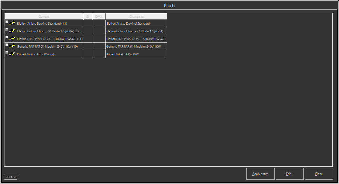Click Change to cell 'Elation FUZE WASH Z350 15 RGBW [P=540]'

[136, 39]
